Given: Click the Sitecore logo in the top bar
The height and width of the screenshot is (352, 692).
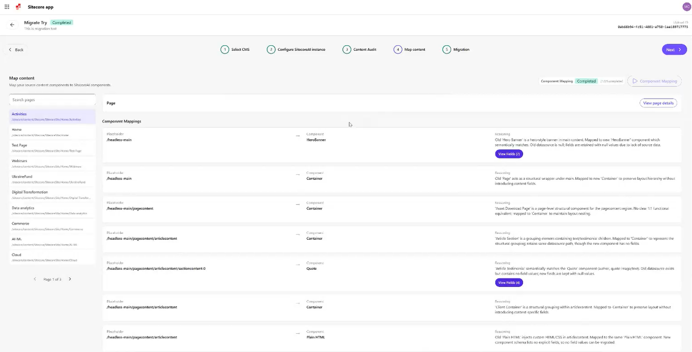Looking at the screenshot, I should coord(18,7).
